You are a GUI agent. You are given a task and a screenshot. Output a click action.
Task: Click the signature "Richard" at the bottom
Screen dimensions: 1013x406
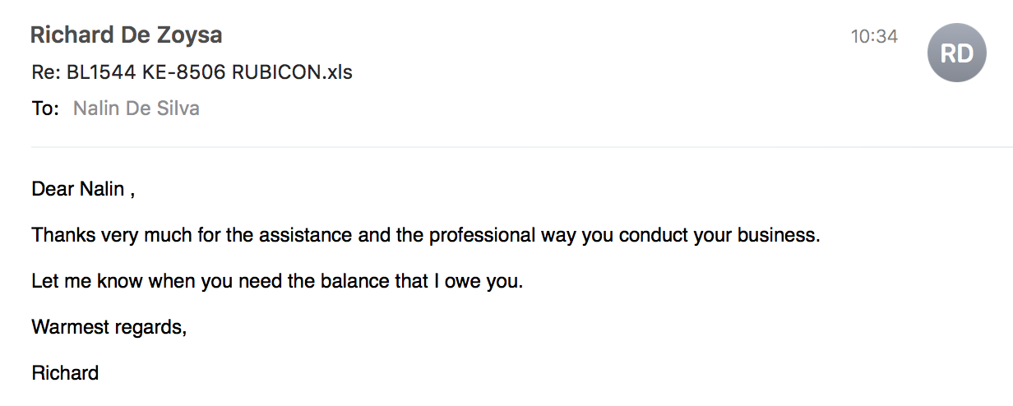[x=65, y=373]
